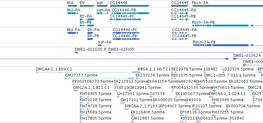Select DME1-003G05.R clone marker
The width and height of the screenshot is (263, 123).
click(76, 53)
